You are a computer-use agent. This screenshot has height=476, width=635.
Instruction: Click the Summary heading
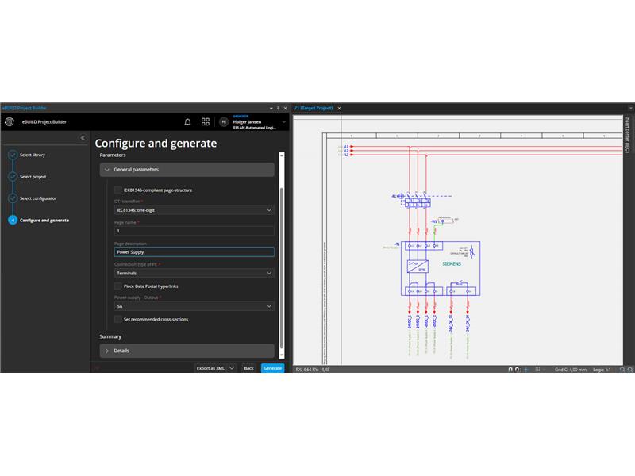tap(110, 336)
